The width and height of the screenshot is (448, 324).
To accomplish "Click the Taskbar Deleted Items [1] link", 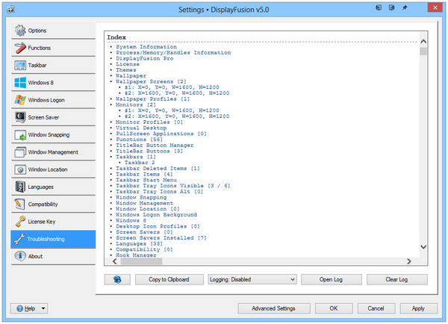I will tap(158, 168).
